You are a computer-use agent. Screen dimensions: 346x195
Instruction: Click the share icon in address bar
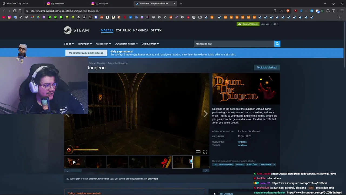pyautogui.click(x=281, y=11)
